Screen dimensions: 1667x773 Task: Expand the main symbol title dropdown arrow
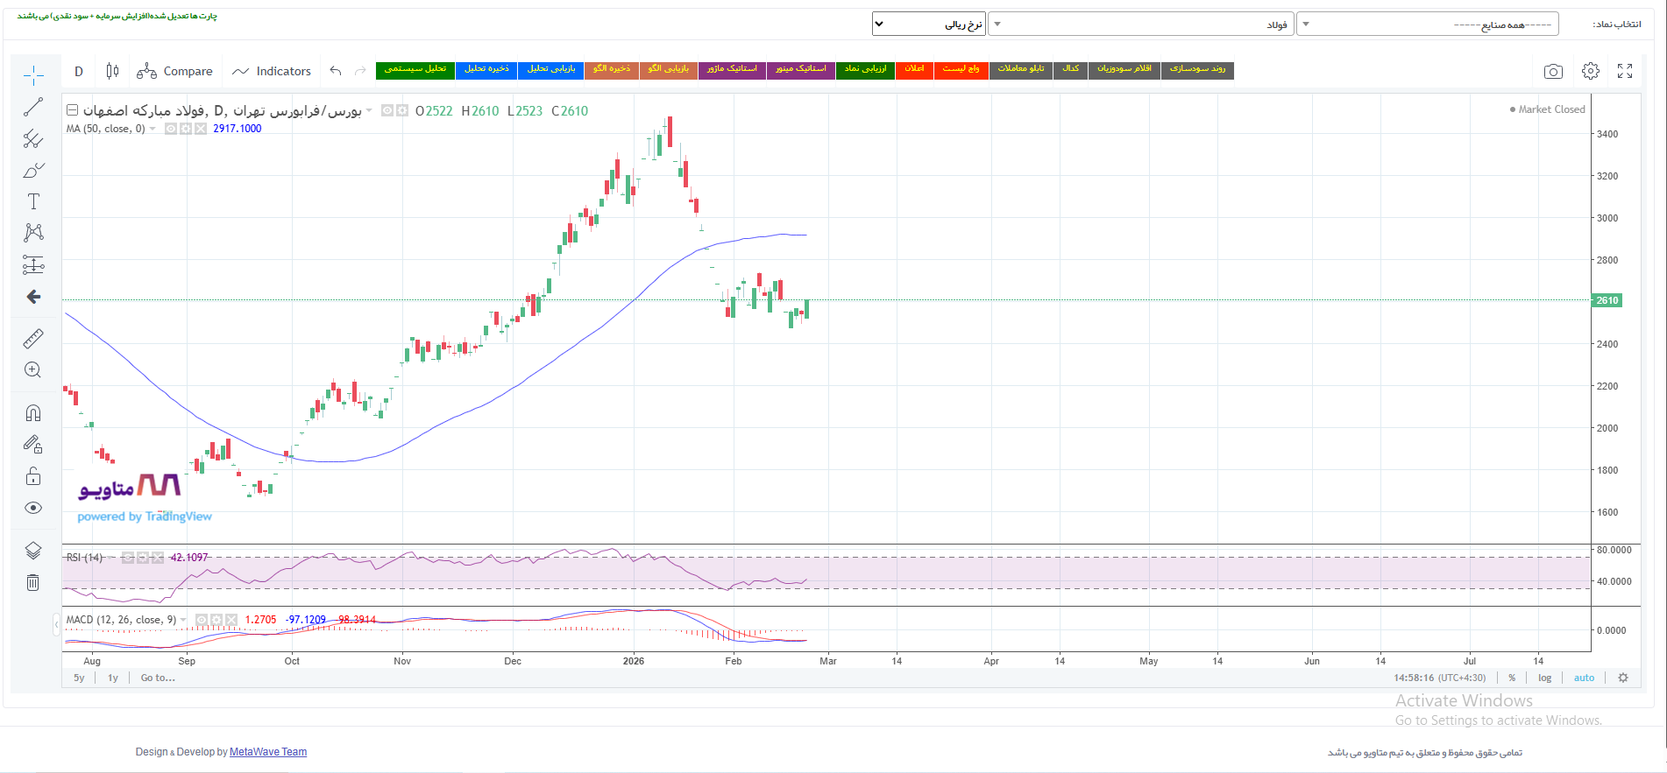point(369,110)
